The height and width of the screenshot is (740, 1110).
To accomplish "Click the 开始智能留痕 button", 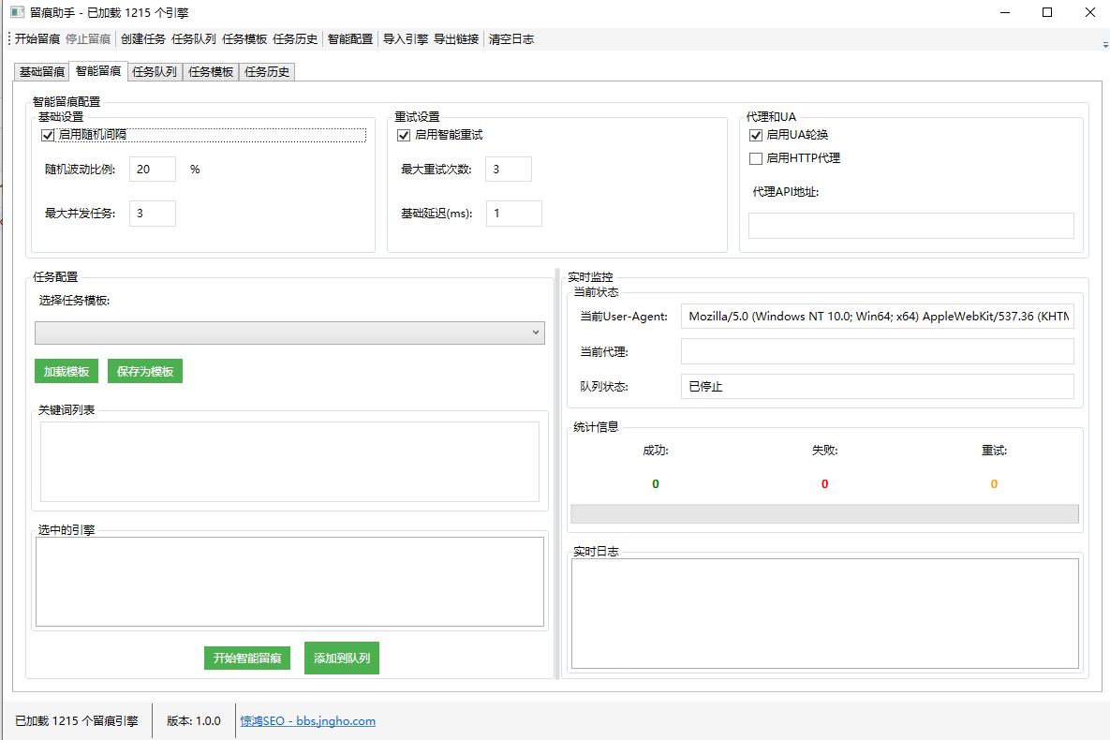I will (x=247, y=658).
